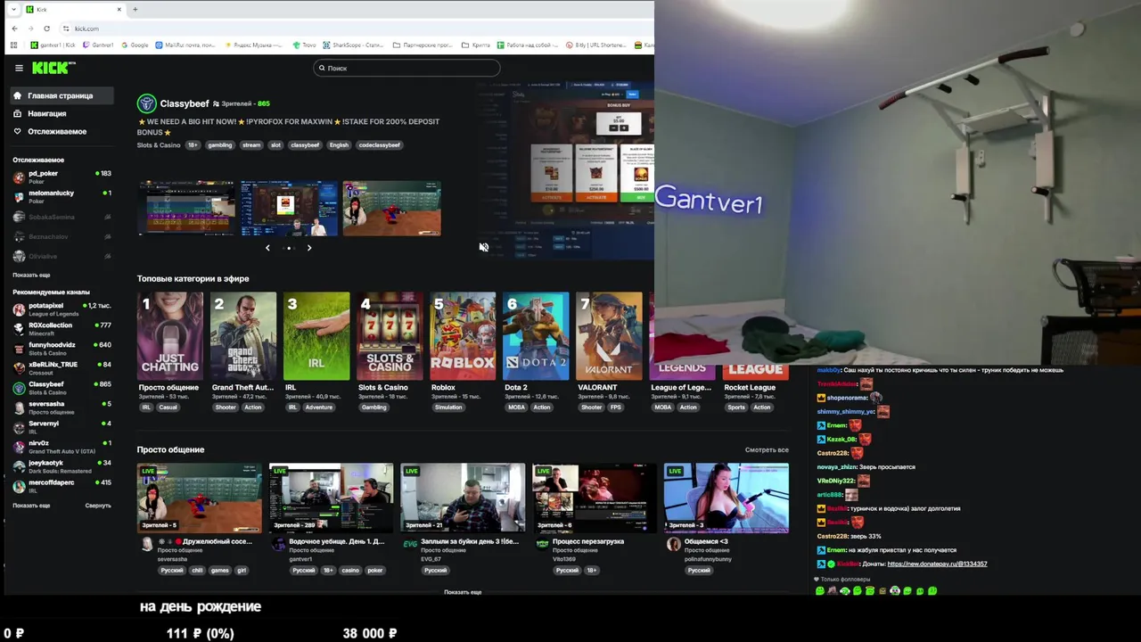This screenshot has width=1141, height=642.
Task: Go to previous carousel slide arrow
Action: click(x=267, y=248)
